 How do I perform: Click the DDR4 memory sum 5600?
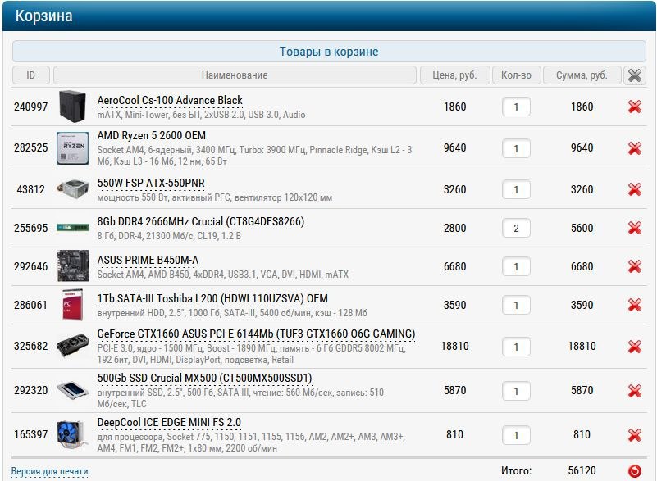pos(582,228)
